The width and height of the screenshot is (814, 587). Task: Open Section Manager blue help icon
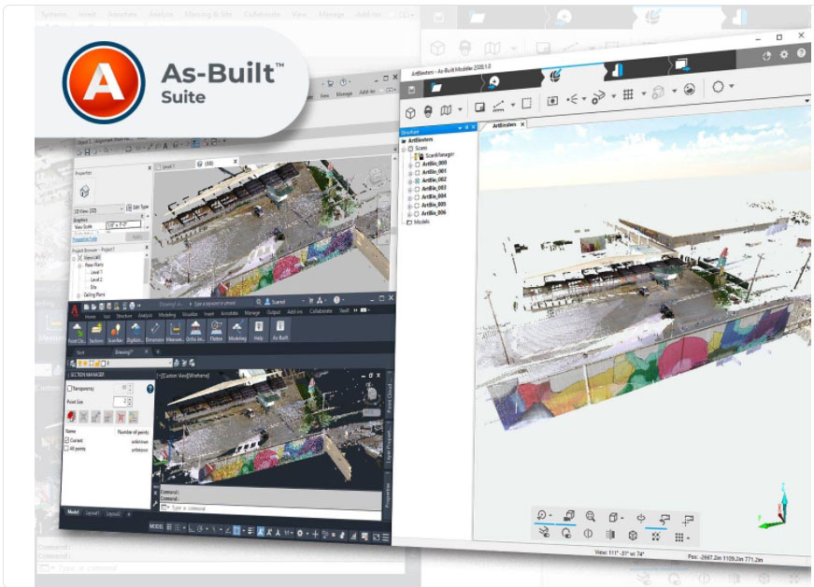[x=150, y=388]
